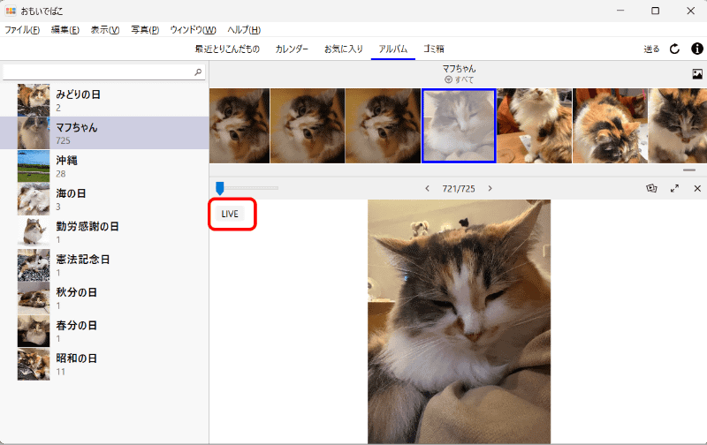Image resolution: width=707 pixels, height=445 pixels.
Task: Click in the album search field
Action: click(x=103, y=72)
